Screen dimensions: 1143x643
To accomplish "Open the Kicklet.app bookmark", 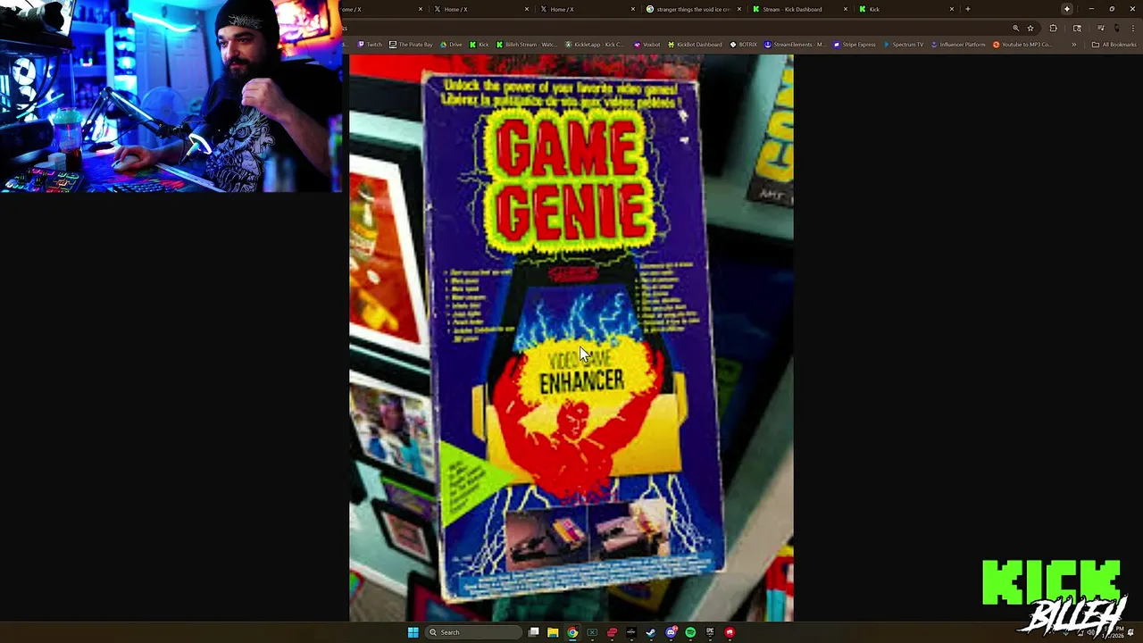I will (x=595, y=45).
